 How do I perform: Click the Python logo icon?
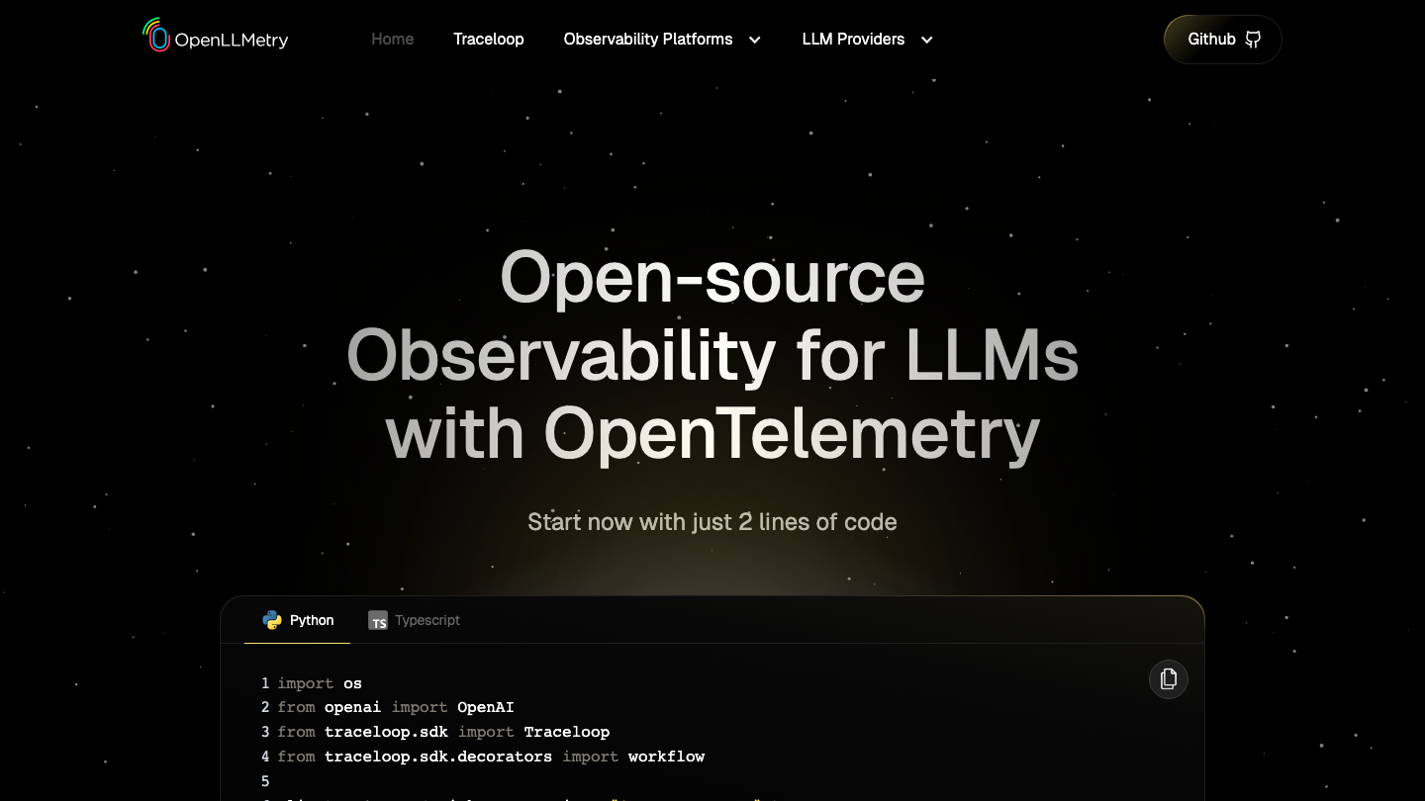pos(272,620)
